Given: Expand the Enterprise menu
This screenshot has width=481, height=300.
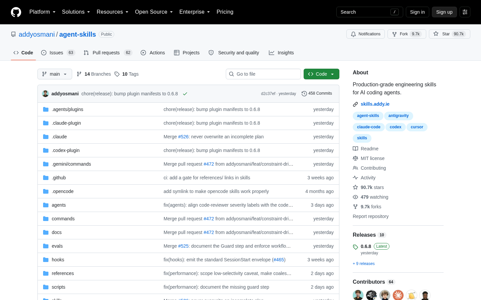Looking at the screenshot, I should 194,12.
